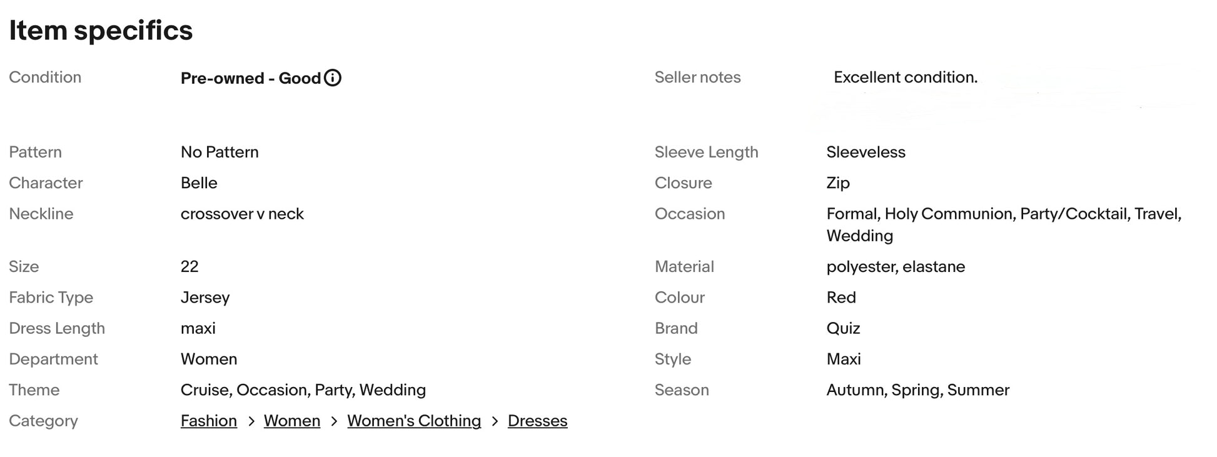Click the chevron after Fashion breadcrumb

(x=251, y=421)
